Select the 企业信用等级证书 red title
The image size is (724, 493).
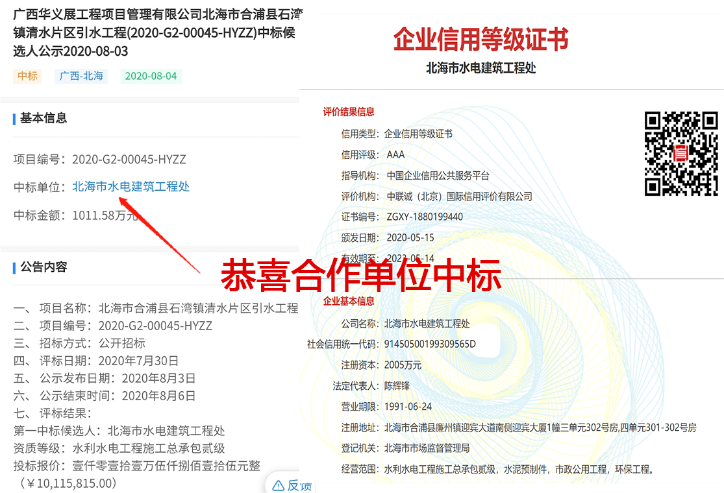point(481,39)
